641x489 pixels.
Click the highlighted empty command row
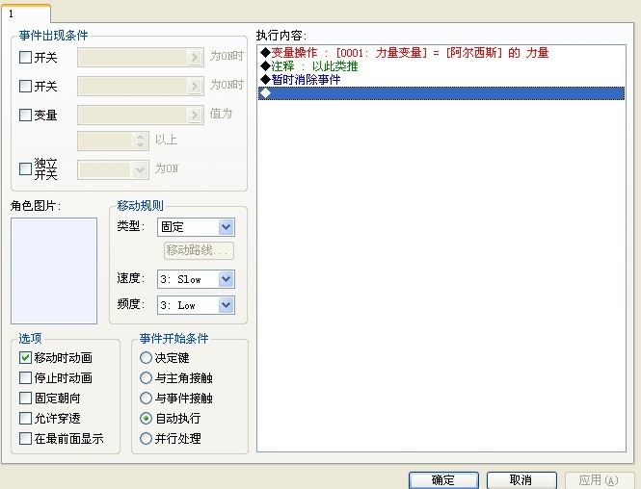(441, 93)
